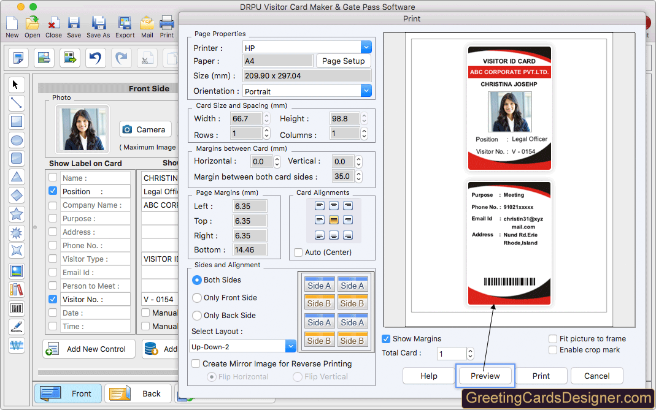Viewport: 656px width, 410px height.
Task: Open Help from the Print dialog
Action: pyautogui.click(x=429, y=376)
